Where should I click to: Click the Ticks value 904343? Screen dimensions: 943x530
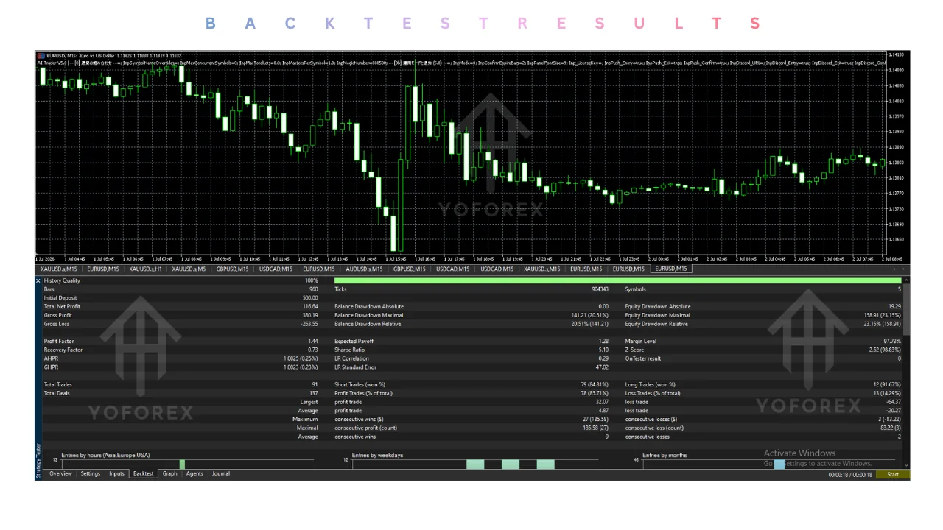600,289
